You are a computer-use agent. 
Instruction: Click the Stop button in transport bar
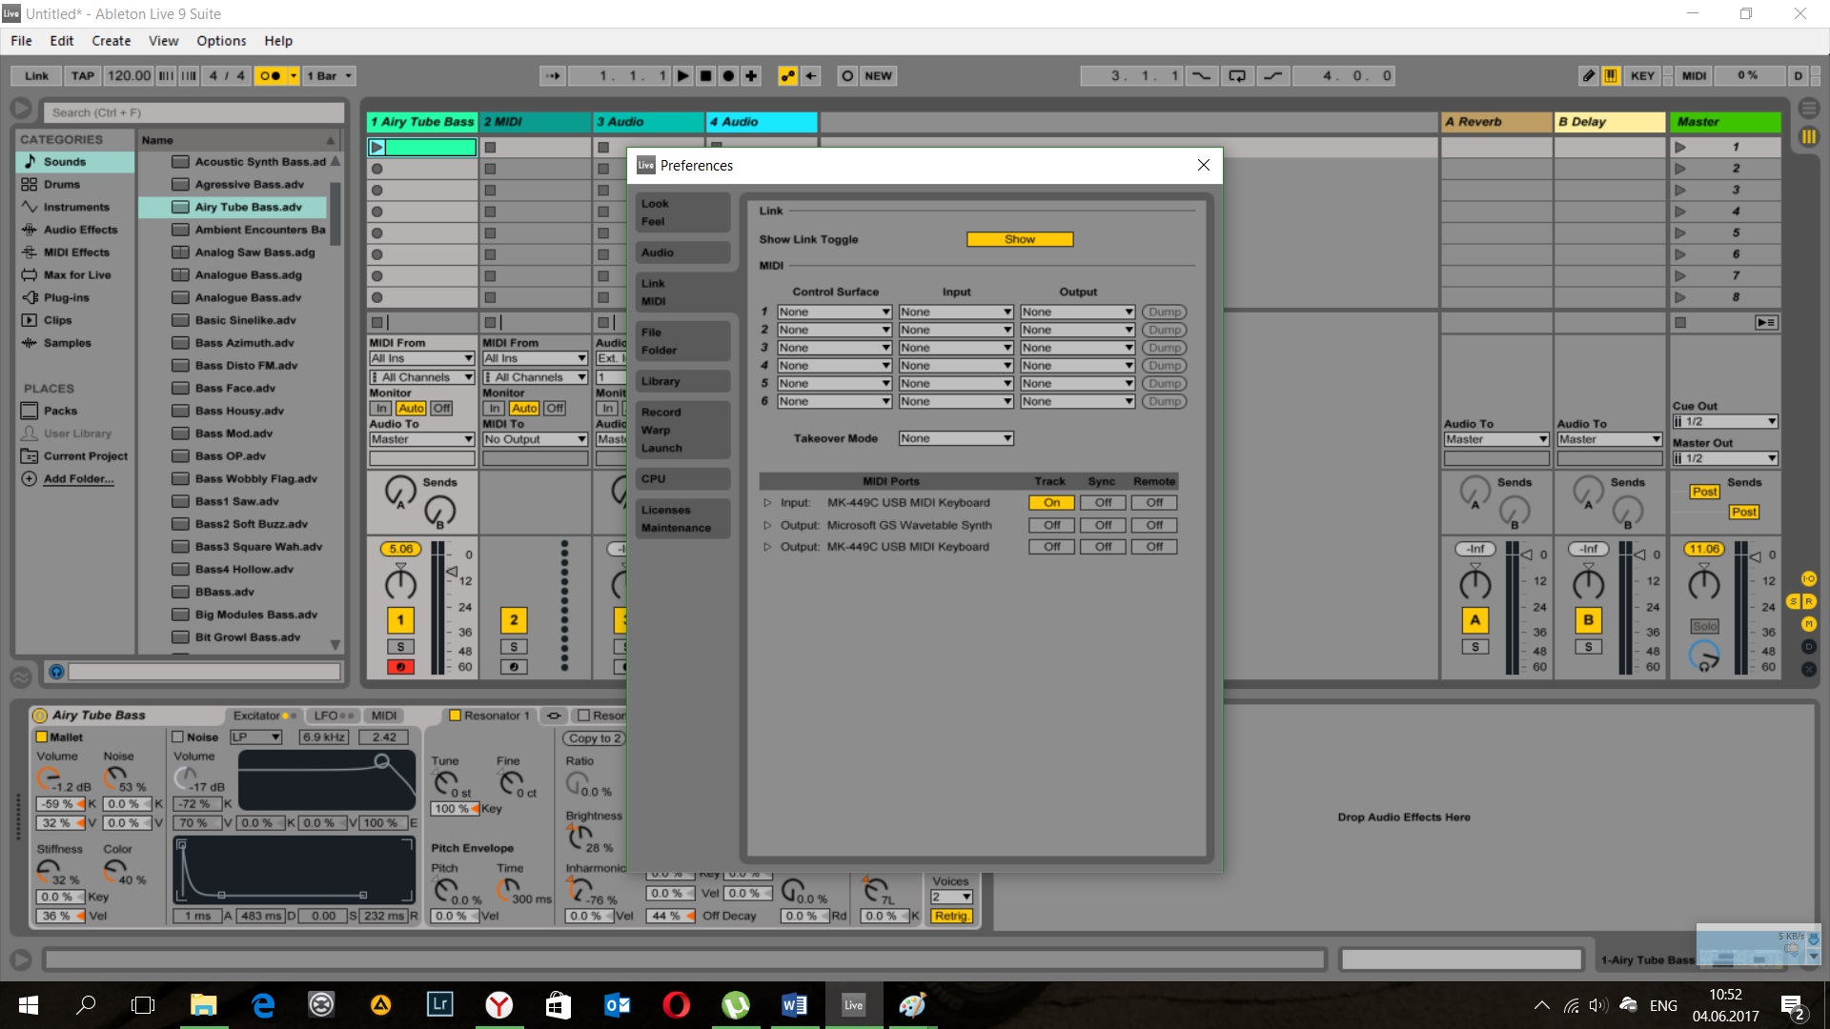[x=705, y=76]
